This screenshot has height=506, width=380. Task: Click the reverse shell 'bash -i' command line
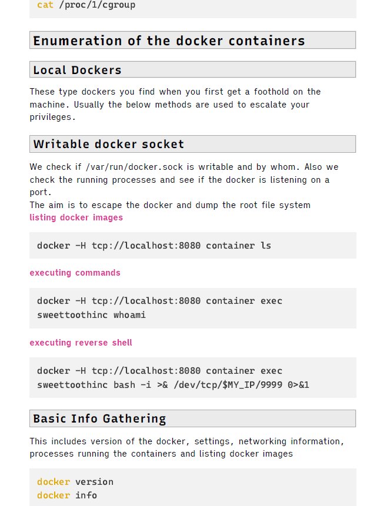tap(173, 385)
